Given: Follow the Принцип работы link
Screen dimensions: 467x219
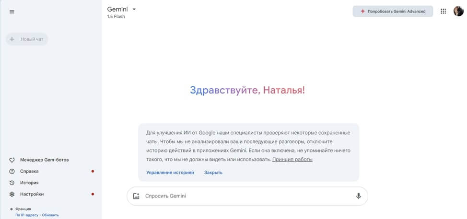Looking at the screenshot, I should pyautogui.click(x=292, y=160).
